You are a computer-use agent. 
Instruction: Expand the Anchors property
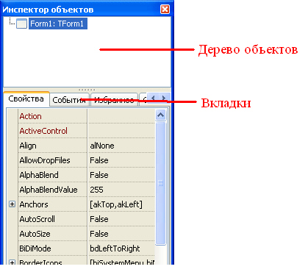pos(12,204)
